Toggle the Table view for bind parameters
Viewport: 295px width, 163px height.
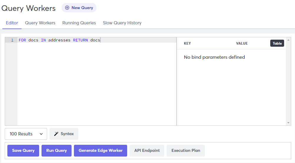click(x=277, y=43)
